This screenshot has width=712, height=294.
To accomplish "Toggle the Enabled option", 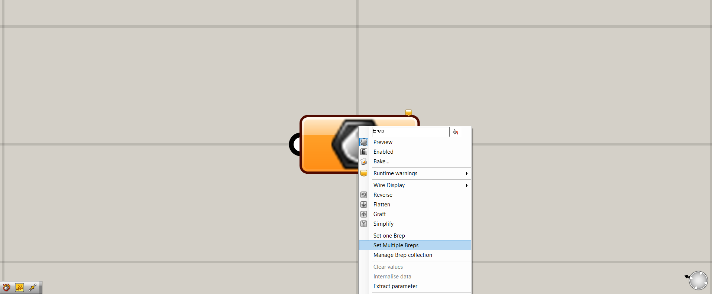I will 415,152.
